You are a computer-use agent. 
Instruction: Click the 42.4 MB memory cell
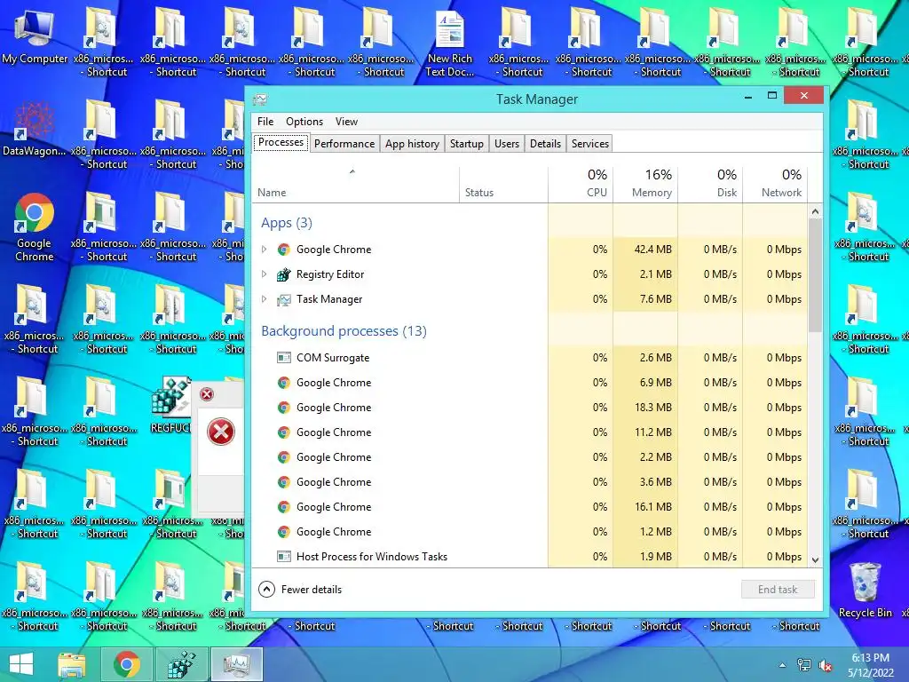click(645, 250)
